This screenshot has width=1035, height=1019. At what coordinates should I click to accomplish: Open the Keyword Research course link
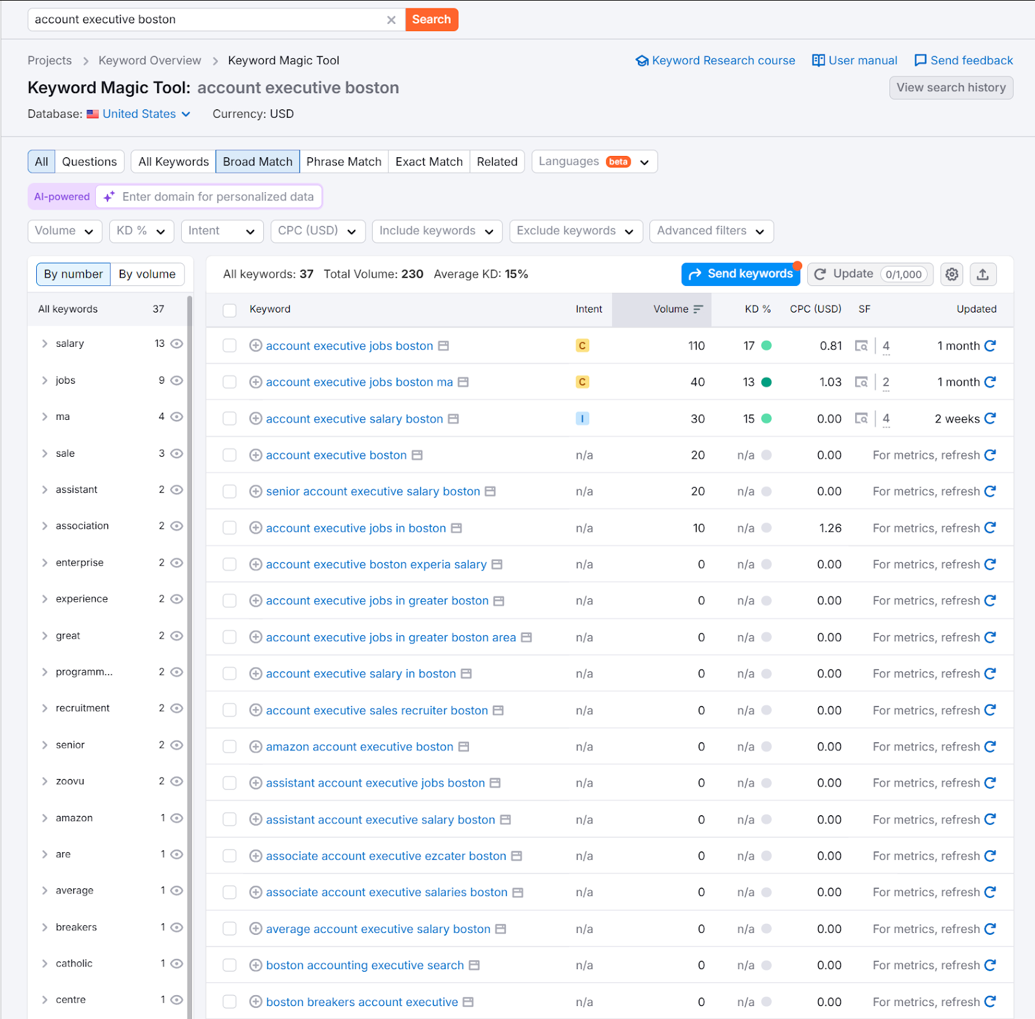715,60
